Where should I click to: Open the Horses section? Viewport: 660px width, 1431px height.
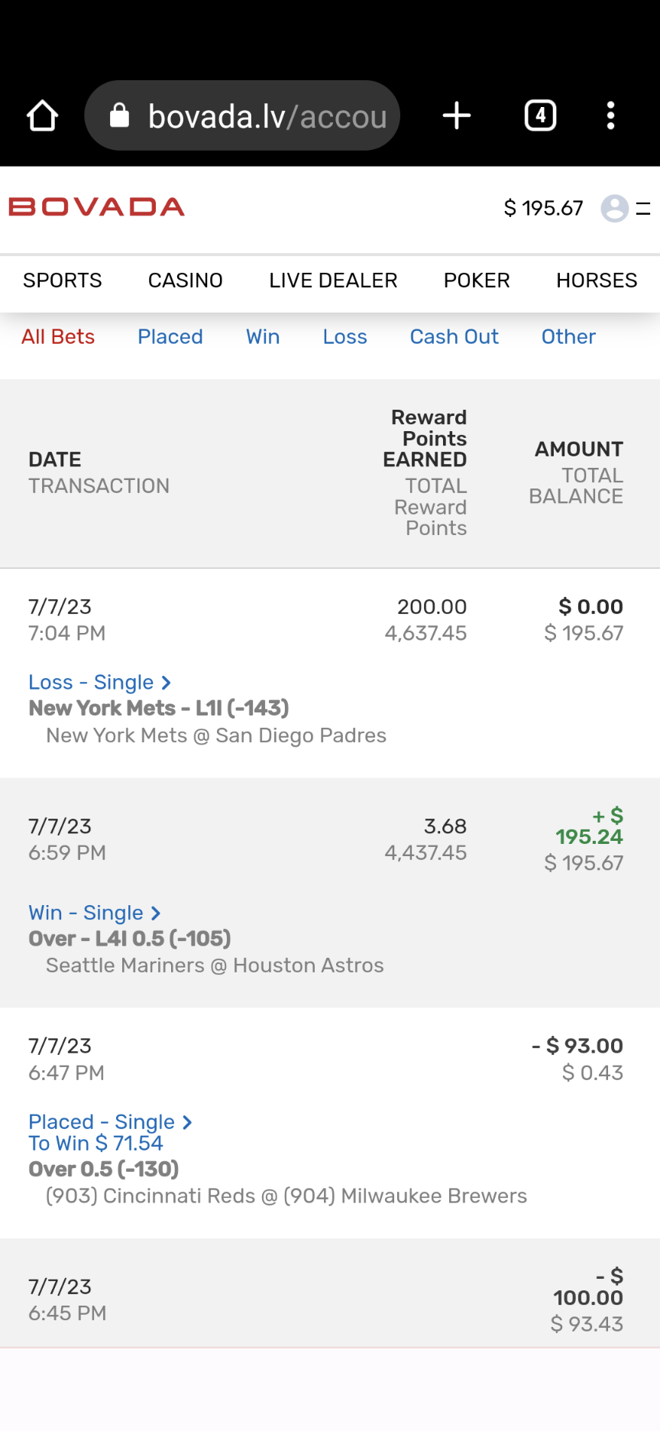(x=597, y=281)
